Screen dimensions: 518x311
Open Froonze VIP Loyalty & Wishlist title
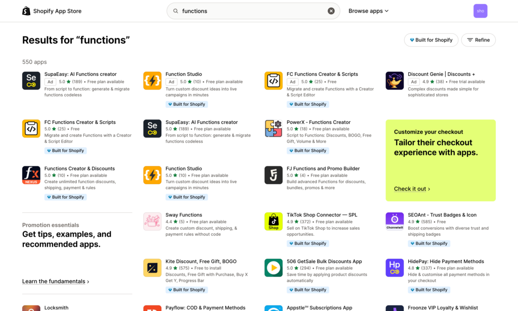click(443, 307)
